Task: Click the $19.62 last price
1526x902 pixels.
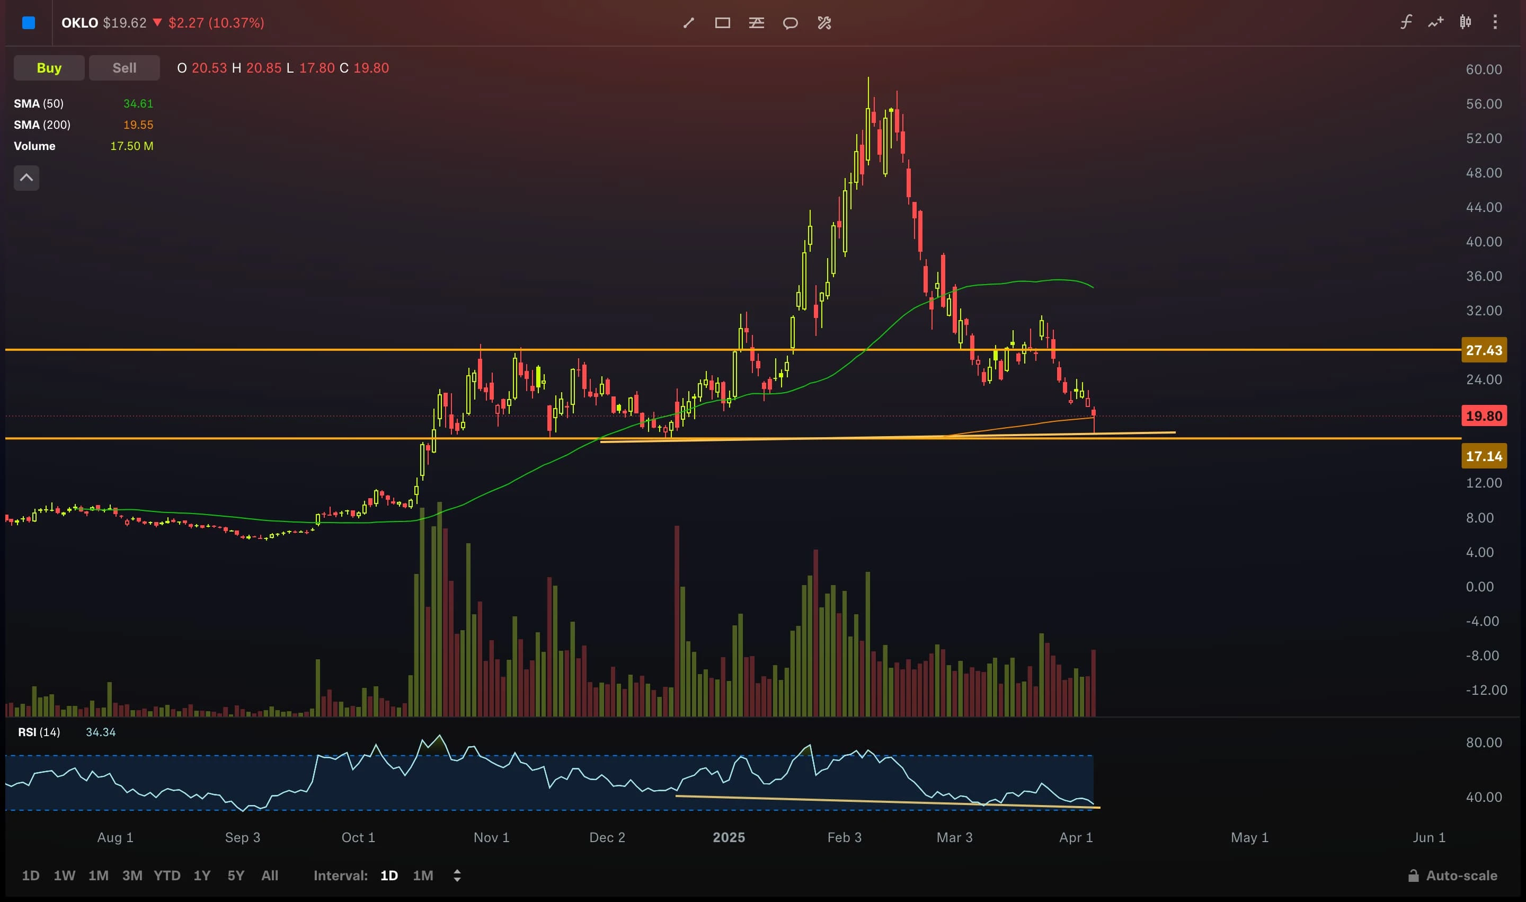Action: (125, 22)
